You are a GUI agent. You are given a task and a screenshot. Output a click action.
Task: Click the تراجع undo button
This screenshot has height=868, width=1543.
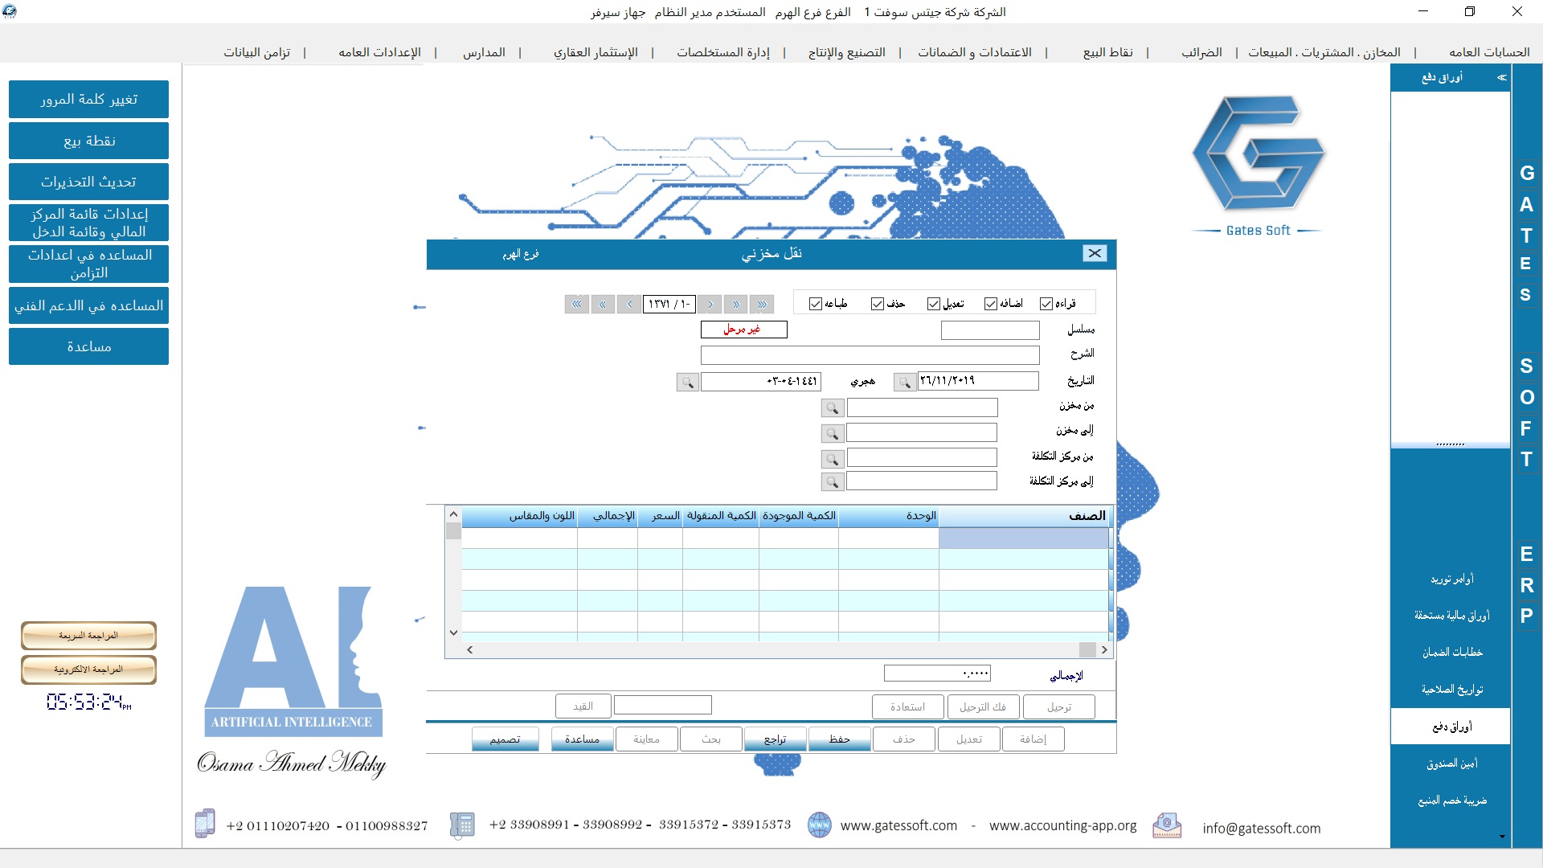776,739
